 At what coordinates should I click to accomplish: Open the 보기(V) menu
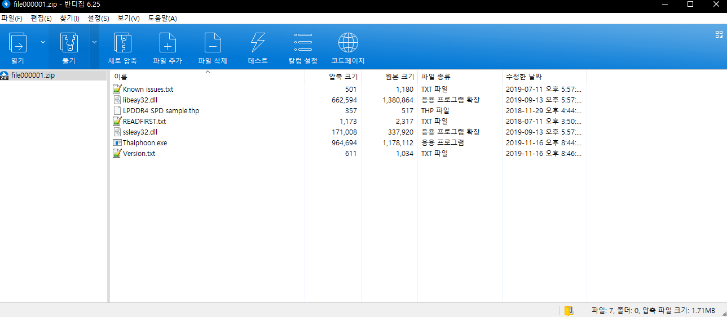[x=129, y=18]
